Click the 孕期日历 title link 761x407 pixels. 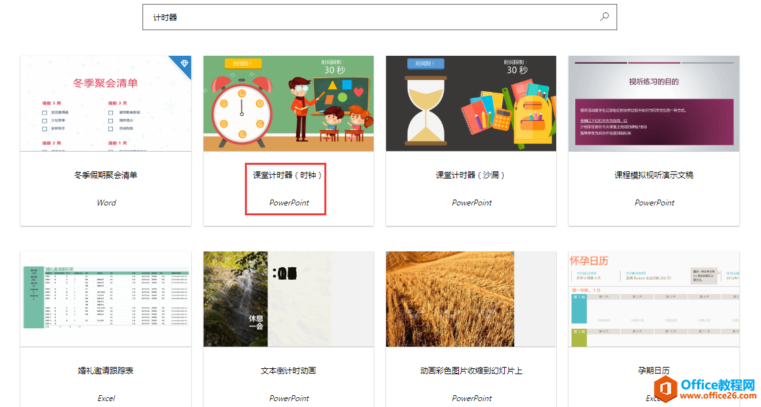(653, 370)
